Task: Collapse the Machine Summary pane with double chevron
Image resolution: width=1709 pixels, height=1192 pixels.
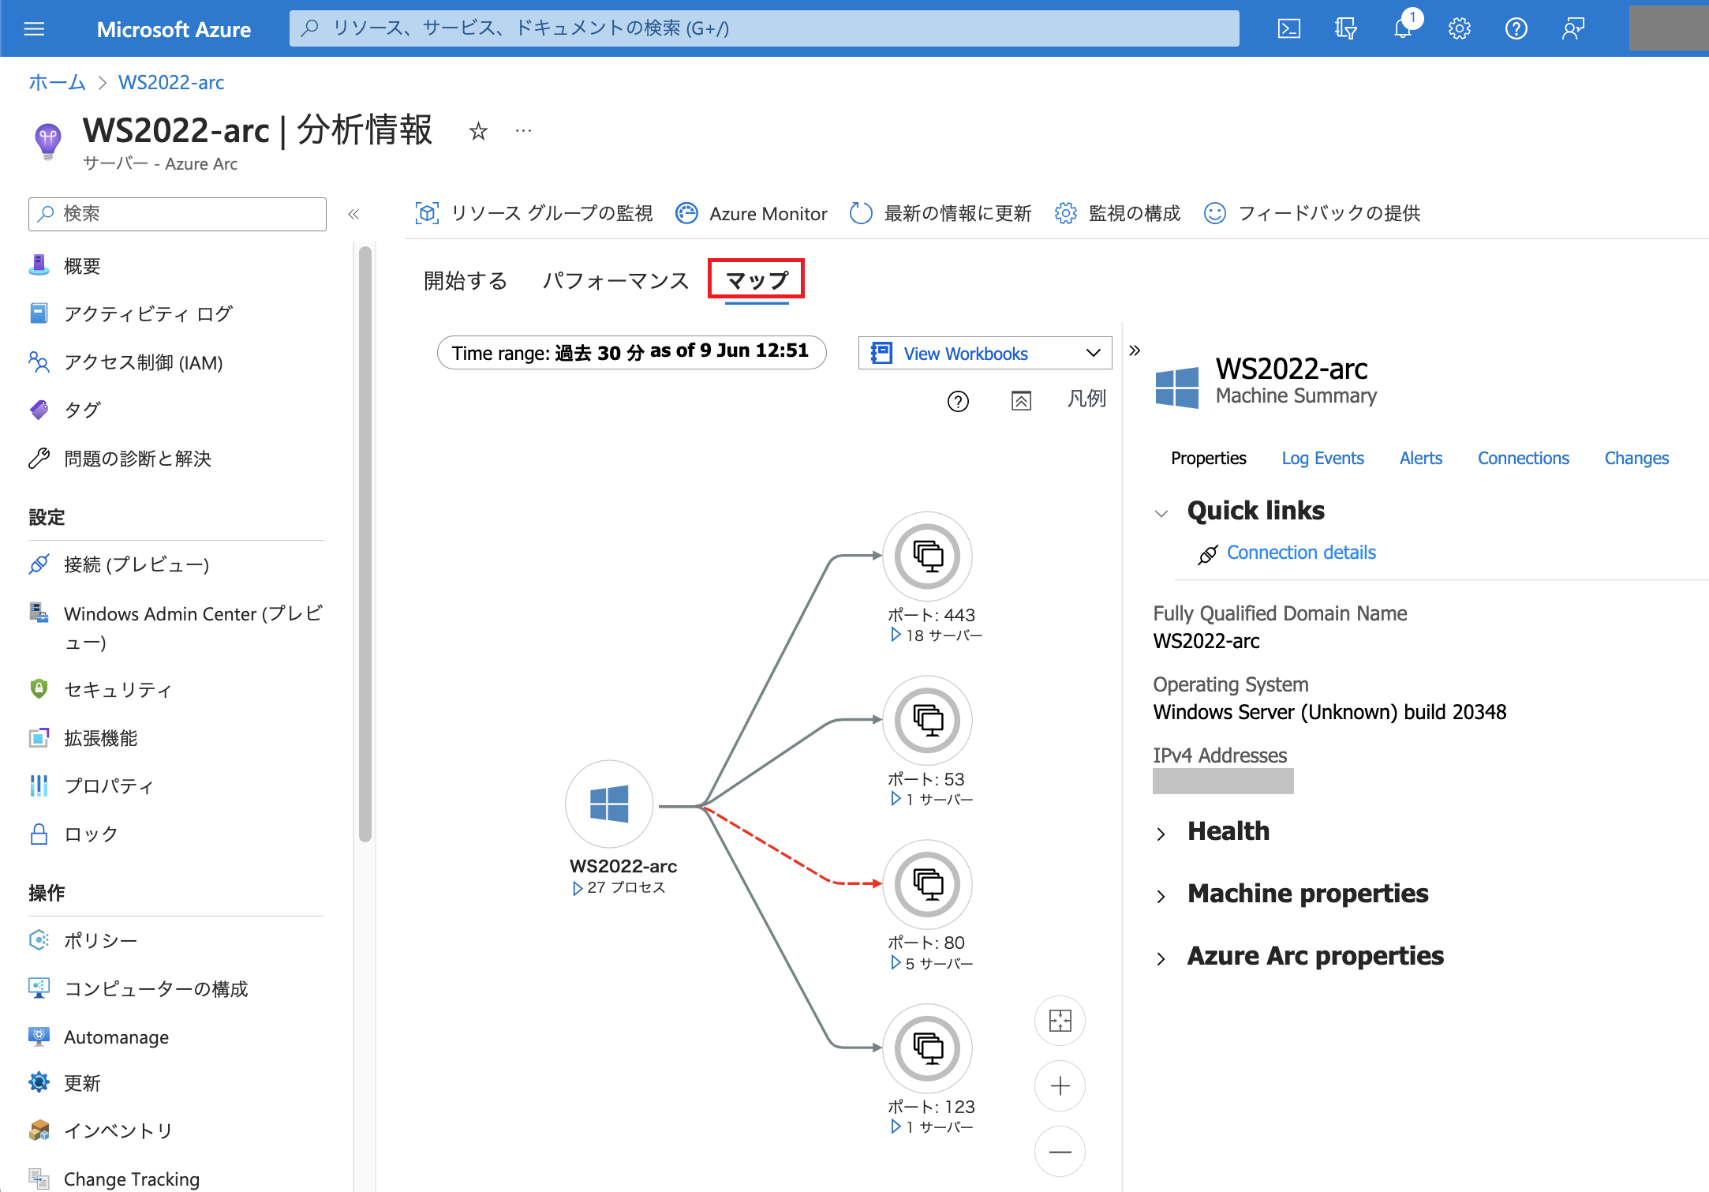Action: 1135,350
